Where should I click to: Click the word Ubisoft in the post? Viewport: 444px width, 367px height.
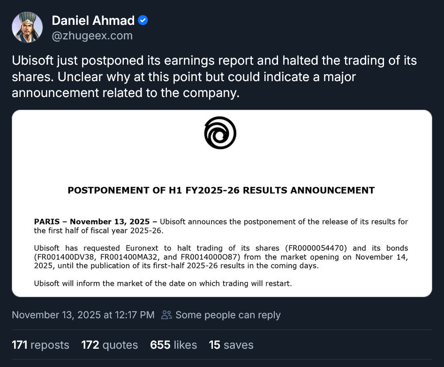coord(32,60)
